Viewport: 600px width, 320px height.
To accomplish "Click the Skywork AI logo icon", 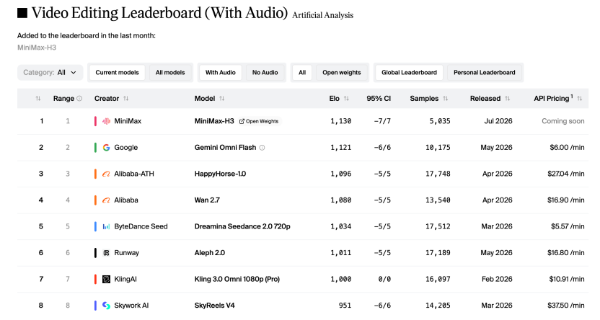I will click(x=107, y=306).
